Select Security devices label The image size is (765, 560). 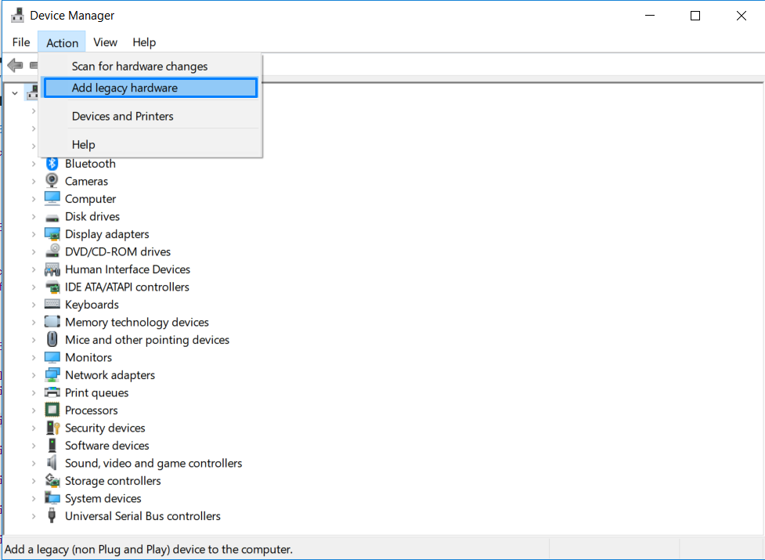[105, 428]
